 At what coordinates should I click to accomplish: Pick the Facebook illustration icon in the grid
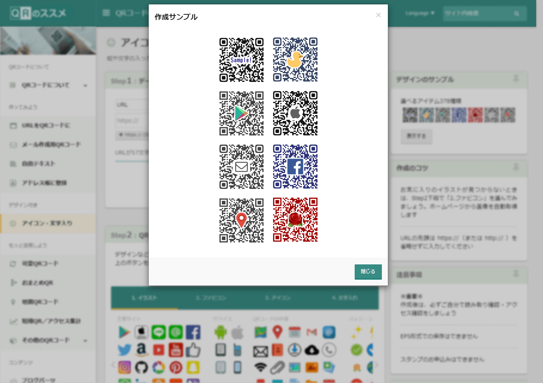pos(193,332)
